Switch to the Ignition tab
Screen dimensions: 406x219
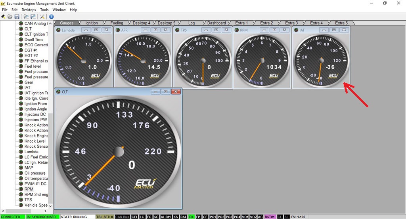coord(92,23)
